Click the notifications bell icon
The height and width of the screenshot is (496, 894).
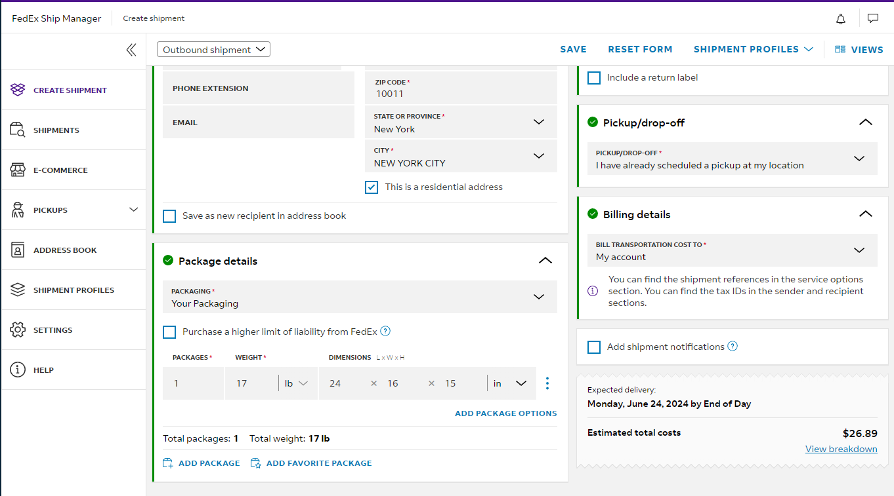point(841,19)
